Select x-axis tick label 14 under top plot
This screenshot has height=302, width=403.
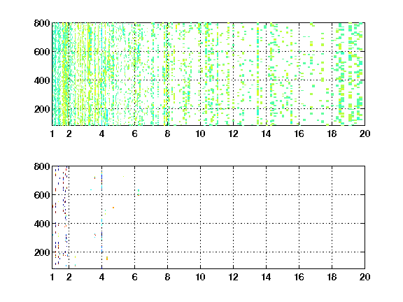tap(266, 134)
